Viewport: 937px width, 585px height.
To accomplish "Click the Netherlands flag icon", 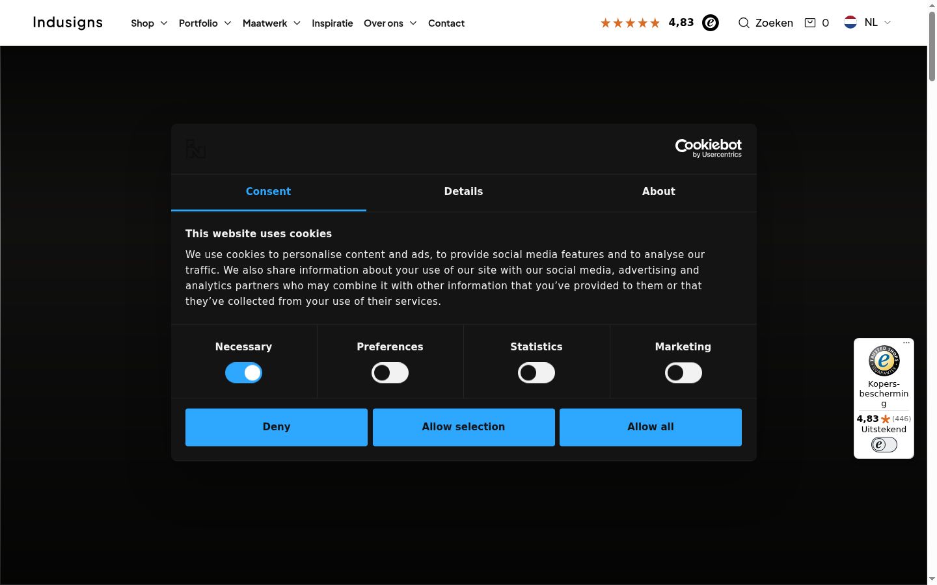I will pos(850,22).
